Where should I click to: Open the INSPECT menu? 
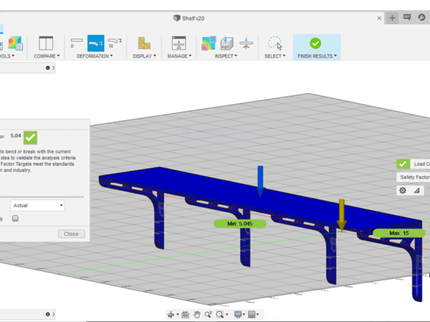pos(225,56)
